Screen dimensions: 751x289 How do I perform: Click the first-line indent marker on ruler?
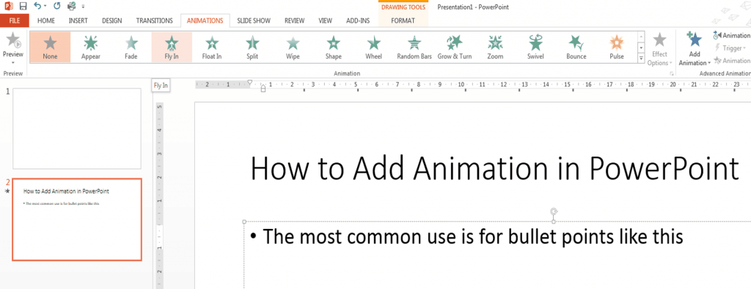click(249, 82)
